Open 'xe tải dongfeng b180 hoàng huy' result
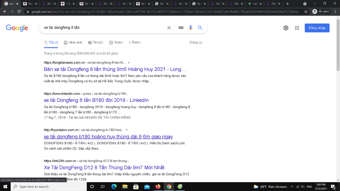This screenshot has width=340, height=191. click(108, 137)
